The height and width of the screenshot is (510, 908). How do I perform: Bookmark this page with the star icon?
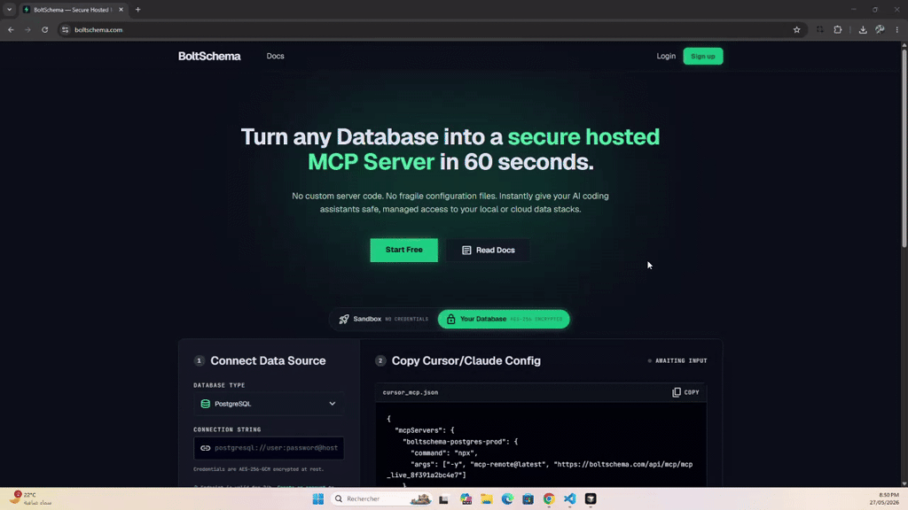[797, 29]
